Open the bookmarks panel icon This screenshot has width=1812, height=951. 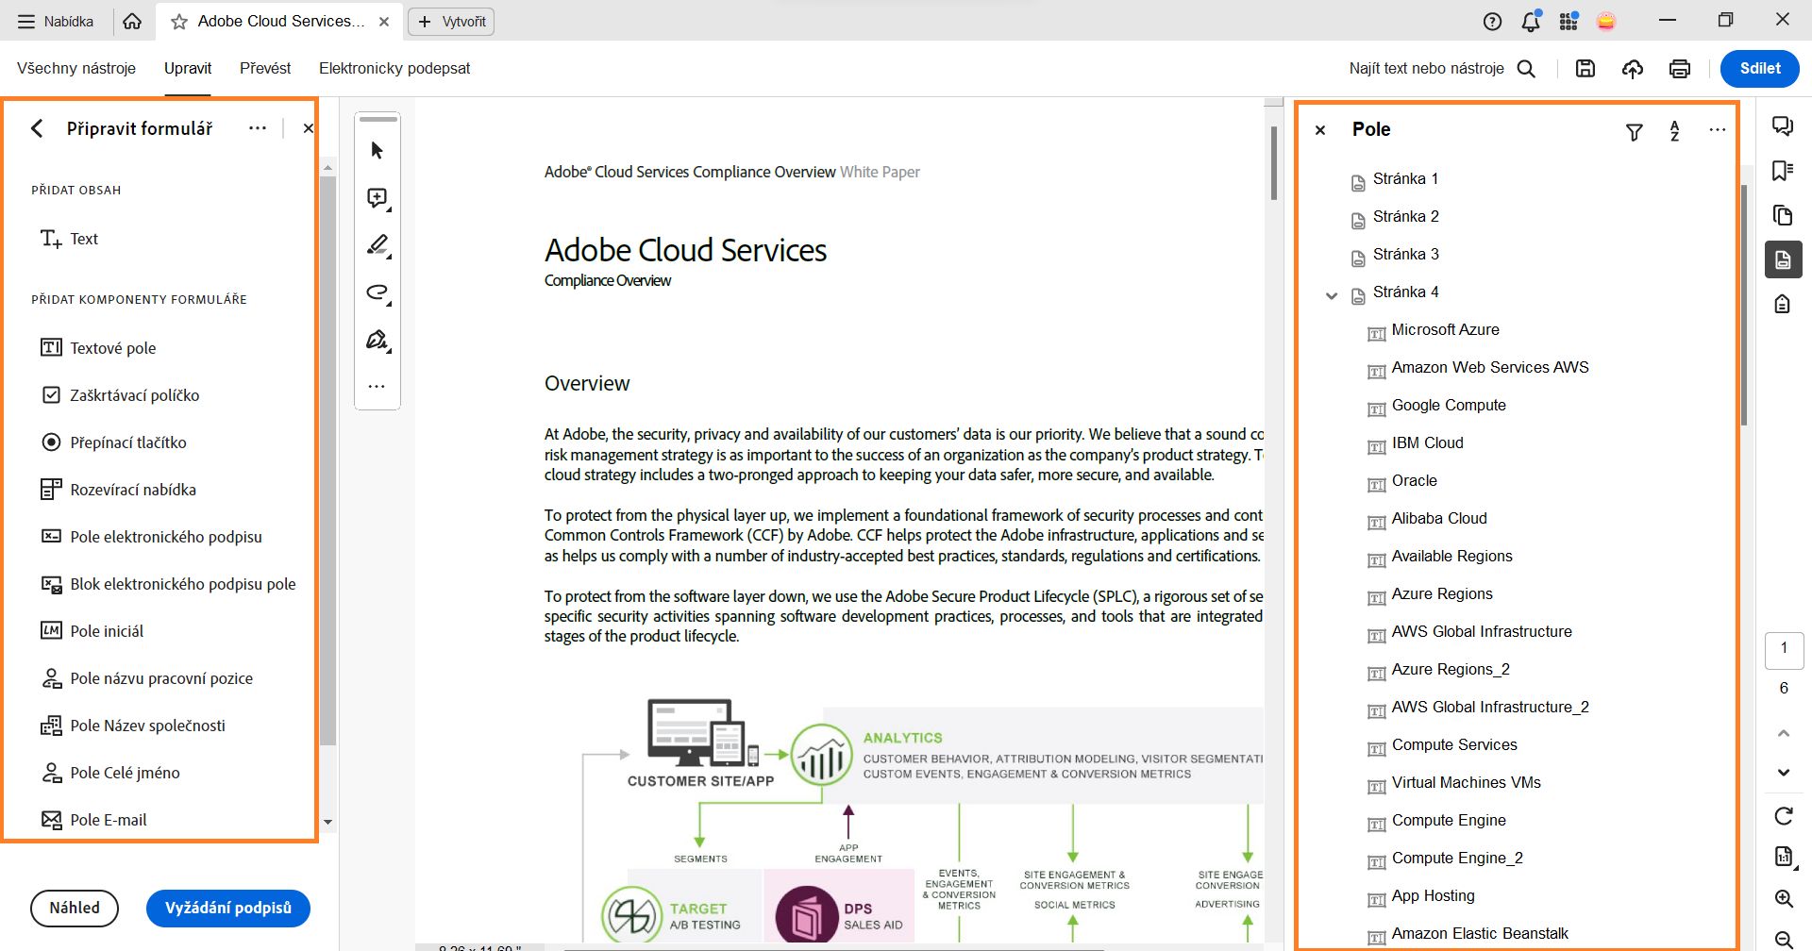(x=1783, y=171)
